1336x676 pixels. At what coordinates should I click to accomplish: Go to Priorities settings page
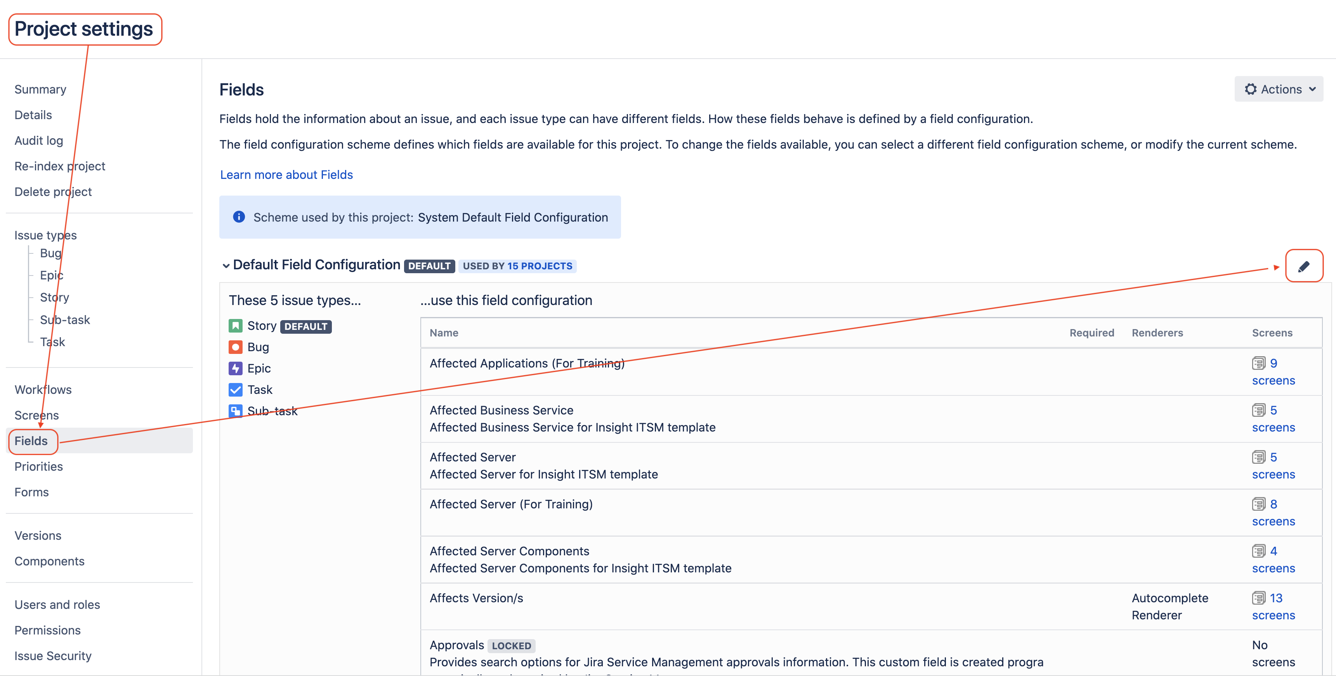click(x=38, y=466)
